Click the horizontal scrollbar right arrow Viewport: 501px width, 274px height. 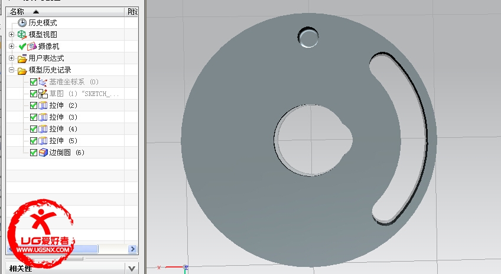[132, 249]
